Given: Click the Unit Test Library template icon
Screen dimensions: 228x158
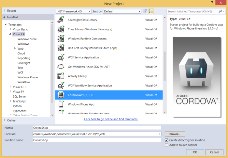Looking at the screenshot, I should (x=61, y=48).
